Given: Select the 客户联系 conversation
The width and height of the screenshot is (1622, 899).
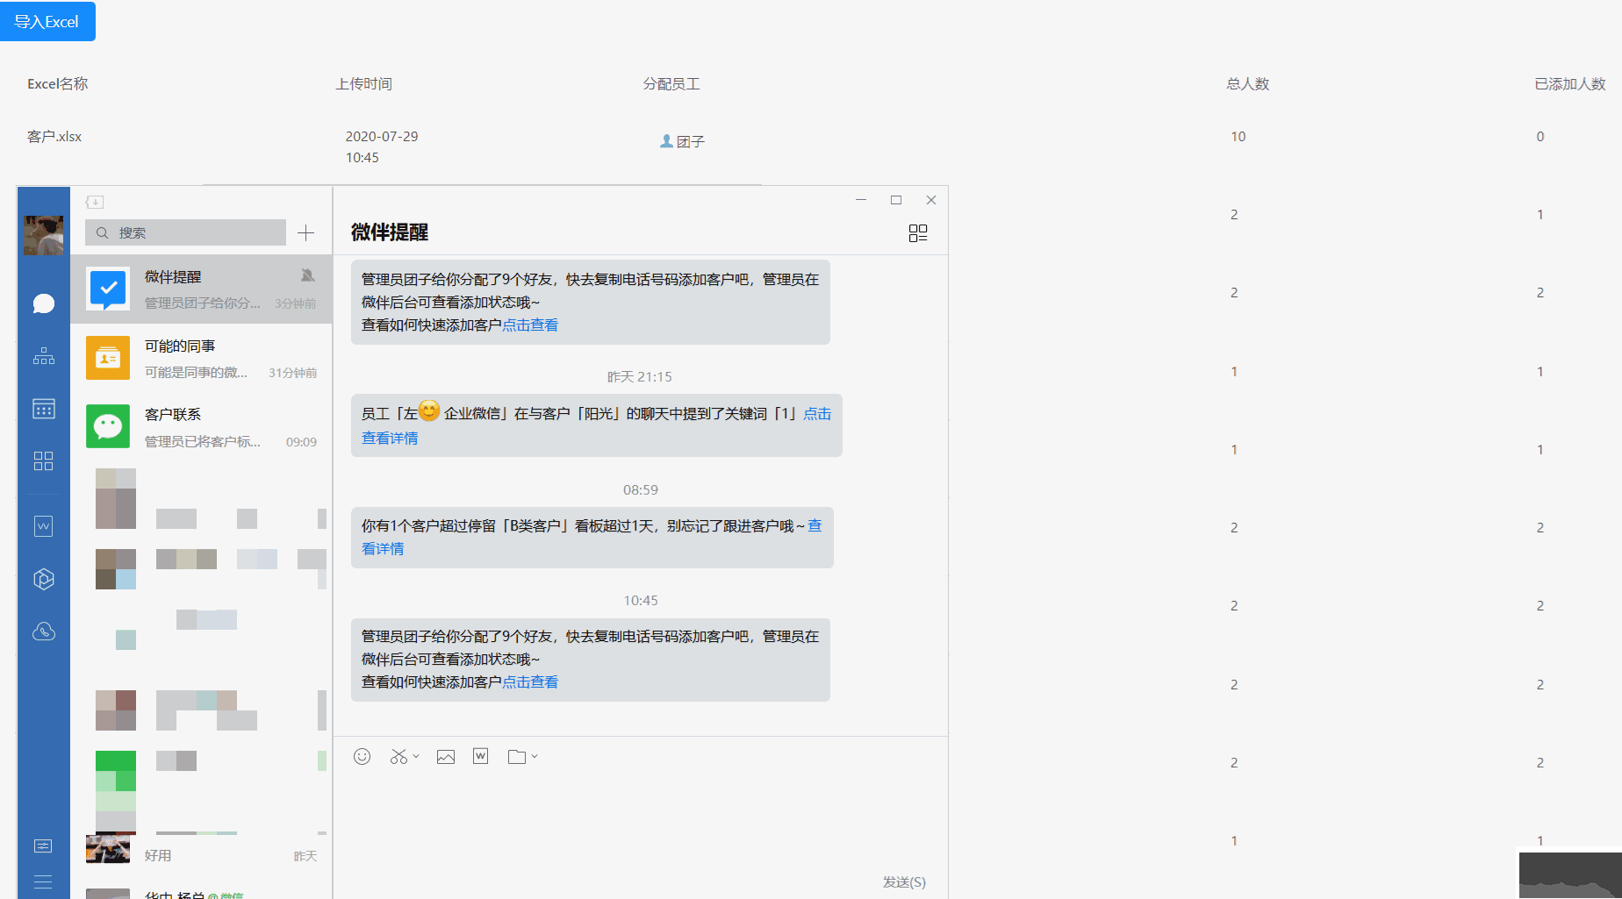Looking at the screenshot, I should [202, 426].
